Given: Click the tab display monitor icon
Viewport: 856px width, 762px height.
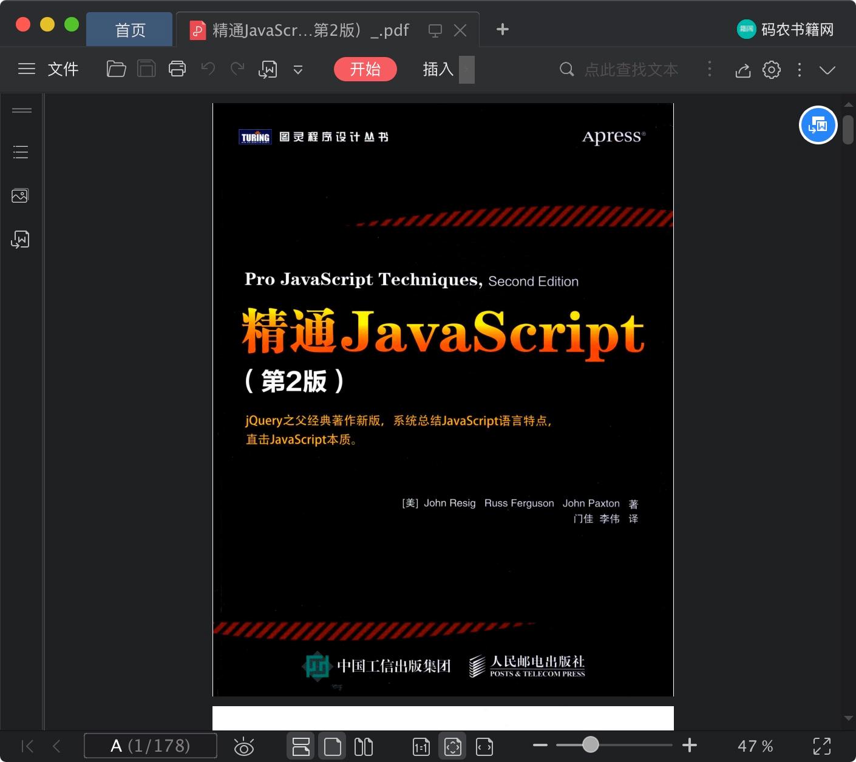Looking at the screenshot, I should 435,30.
